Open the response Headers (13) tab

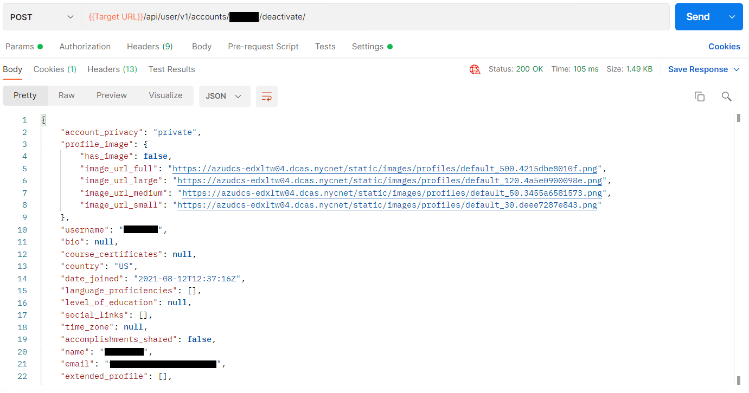[x=112, y=69]
